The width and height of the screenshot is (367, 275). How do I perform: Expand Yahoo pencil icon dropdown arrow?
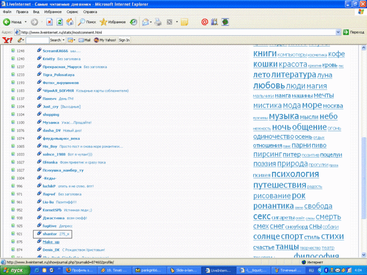[23, 40]
